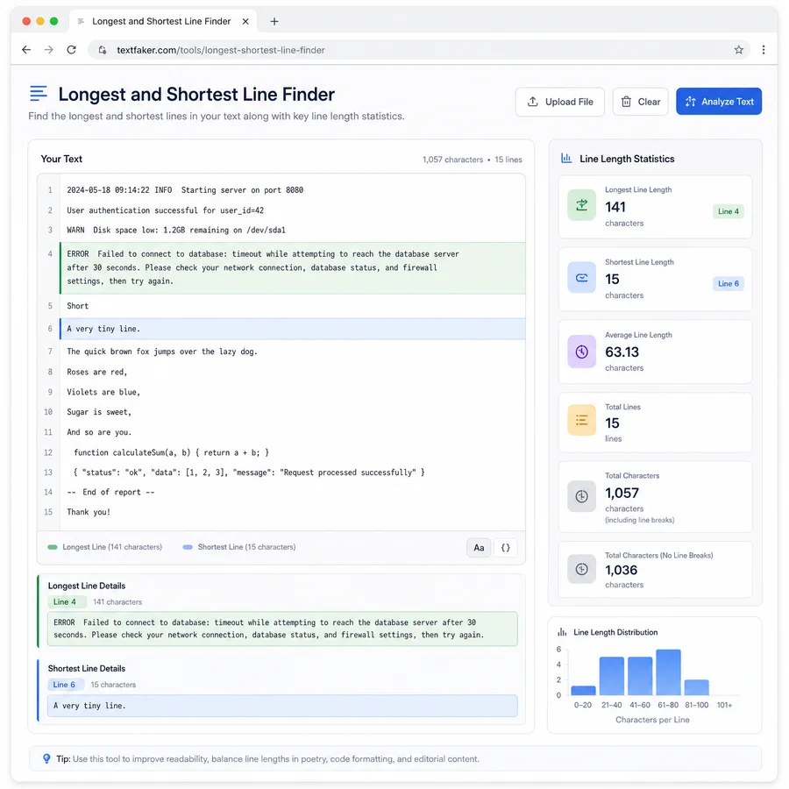Click the Analyze Text button
The image size is (789, 789).
point(719,102)
